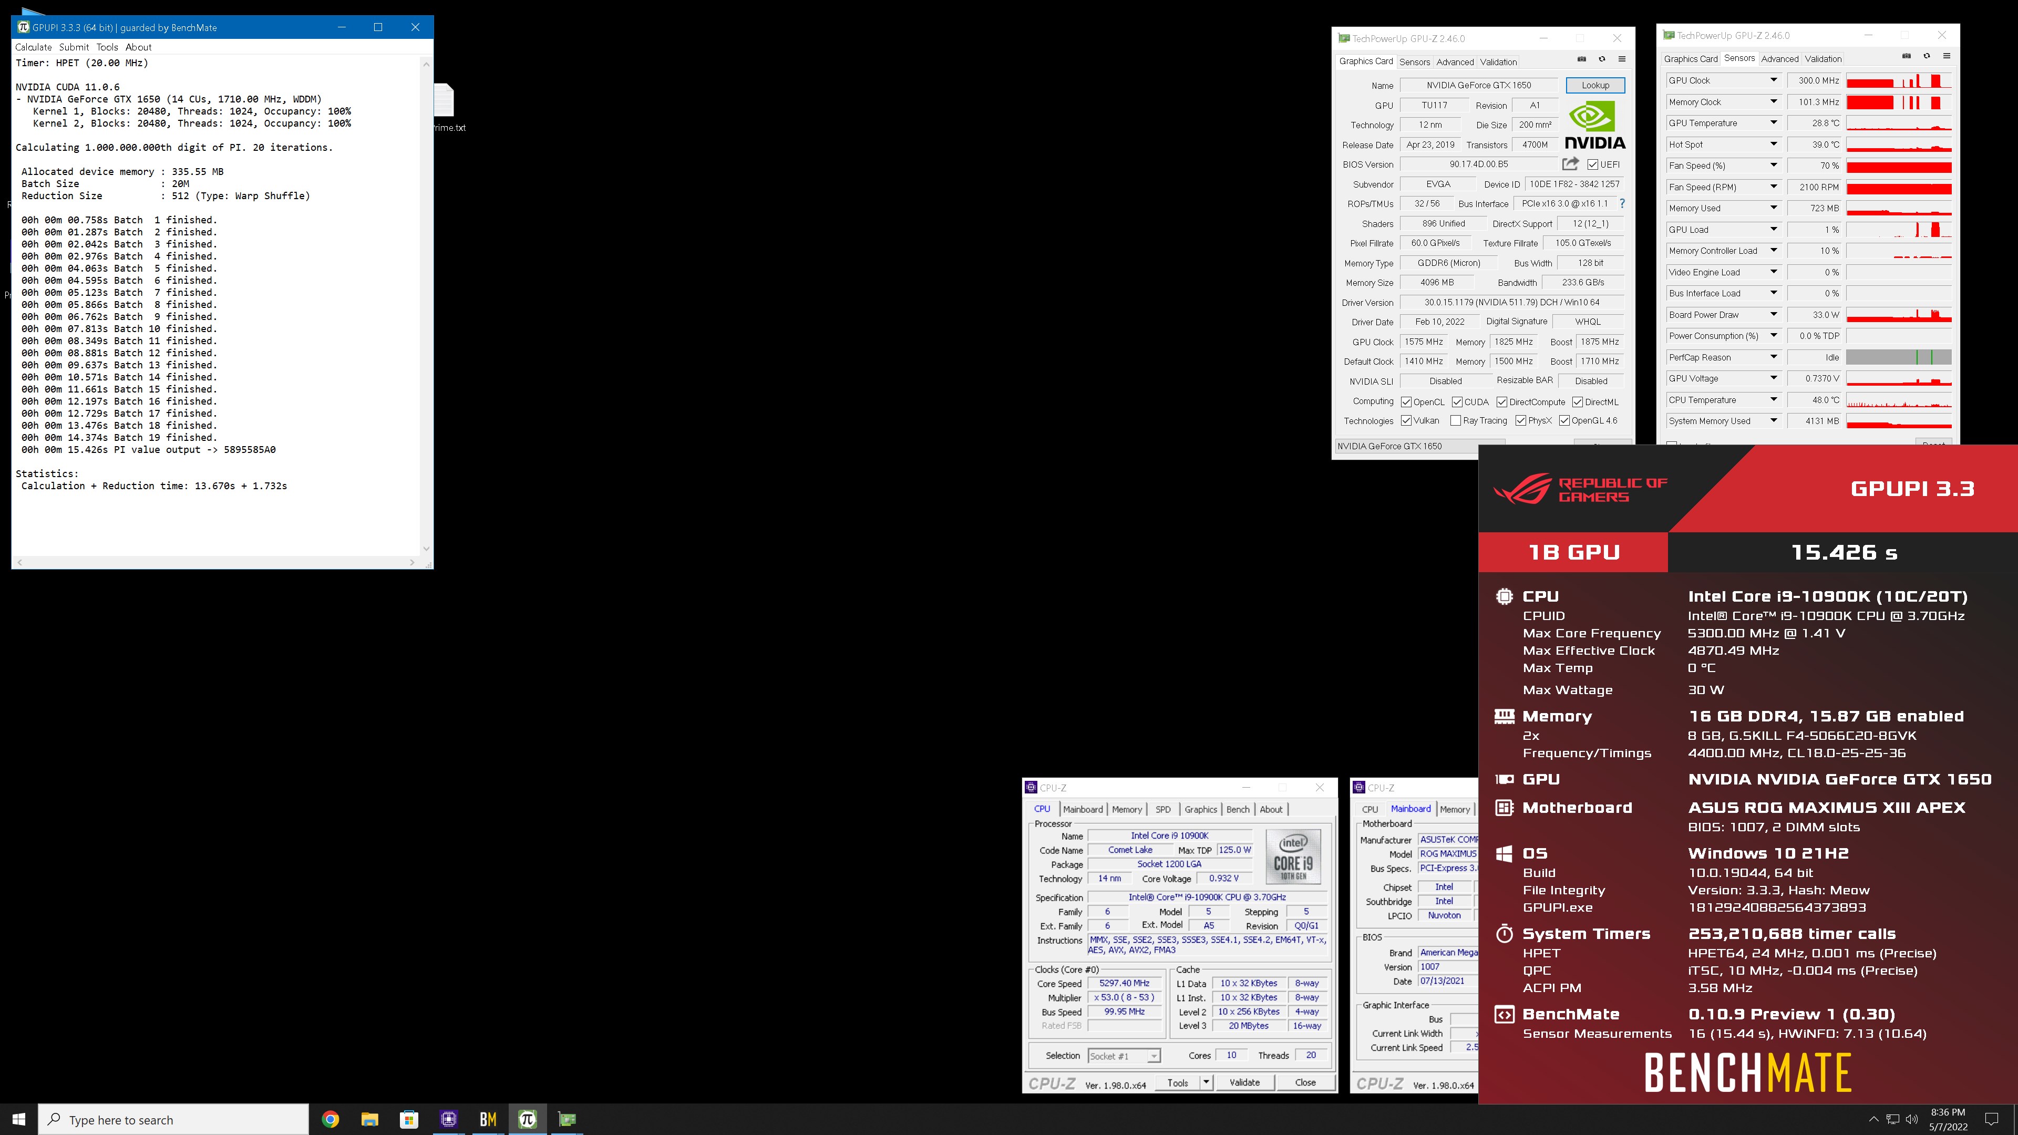The image size is (2018, 1135).
Task: Click the Close button in CPU-Z
Action: (x=1305, y=1082)
